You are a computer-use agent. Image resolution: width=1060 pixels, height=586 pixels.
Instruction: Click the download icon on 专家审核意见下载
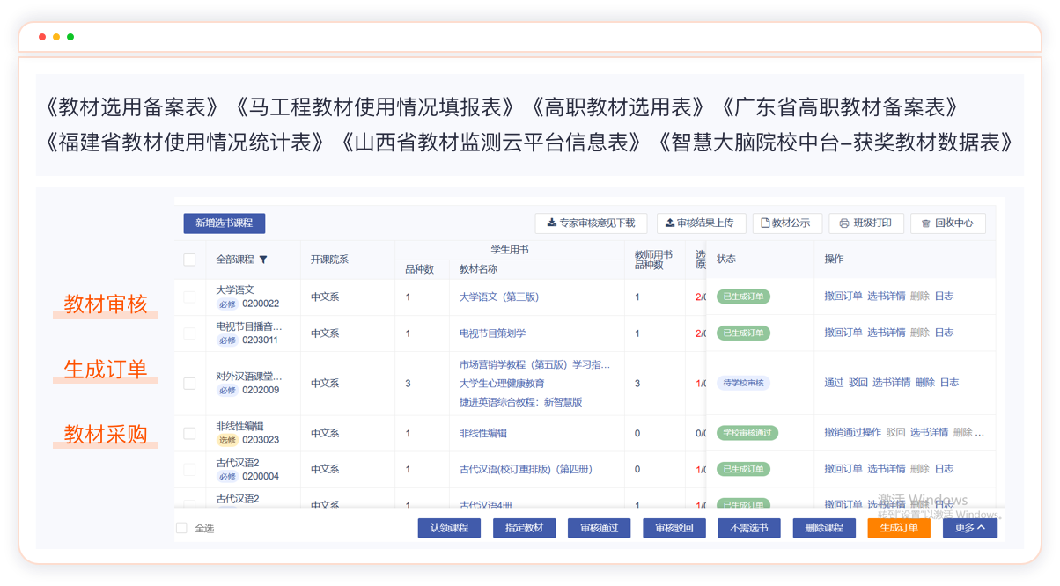[x=551, y=223]
